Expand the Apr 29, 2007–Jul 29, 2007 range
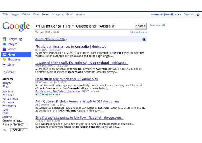 coord(51,39)
